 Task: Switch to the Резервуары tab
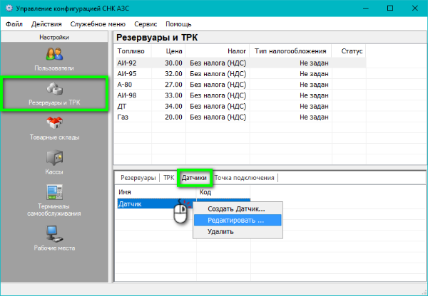[x=138, y=178]
